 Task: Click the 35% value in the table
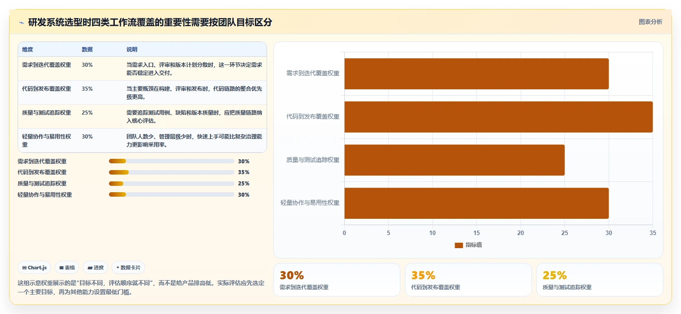point(87,89)
